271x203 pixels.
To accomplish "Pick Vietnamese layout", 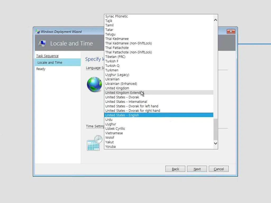I will [x=159, y=133].
